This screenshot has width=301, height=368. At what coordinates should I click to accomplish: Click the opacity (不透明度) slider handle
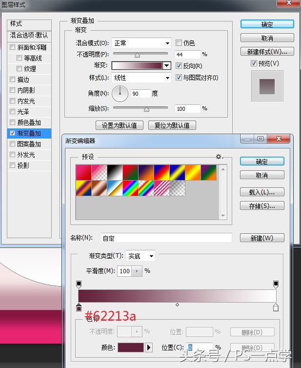coord(137,55)
